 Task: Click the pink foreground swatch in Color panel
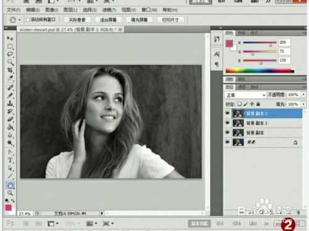click(229, 43)
